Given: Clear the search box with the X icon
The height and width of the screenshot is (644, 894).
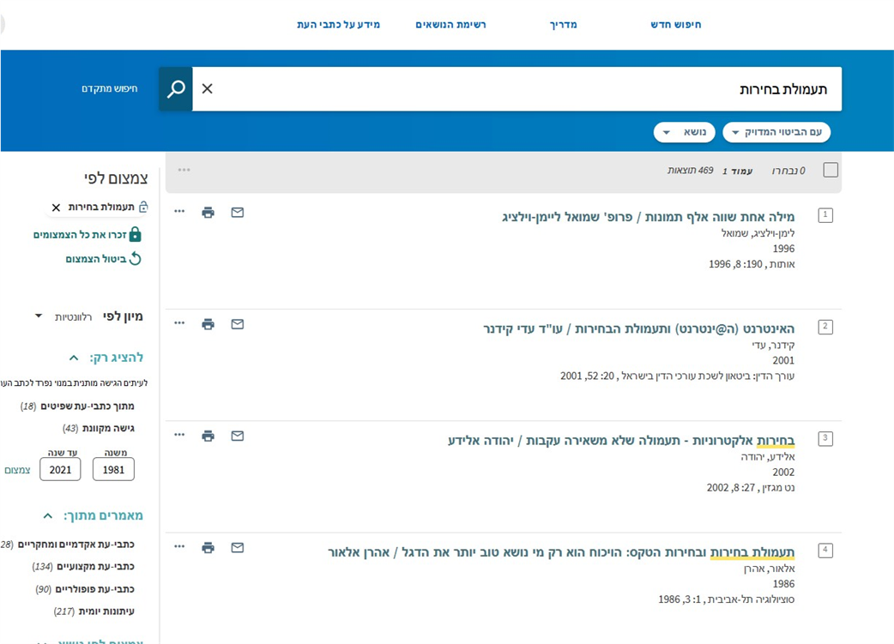Looking at the screenshot, I should pyautogui.click(x=207, y=89).
